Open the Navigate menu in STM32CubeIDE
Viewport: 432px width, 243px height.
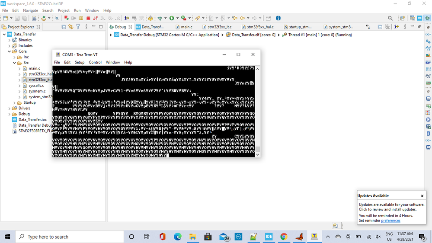(30, 10)
